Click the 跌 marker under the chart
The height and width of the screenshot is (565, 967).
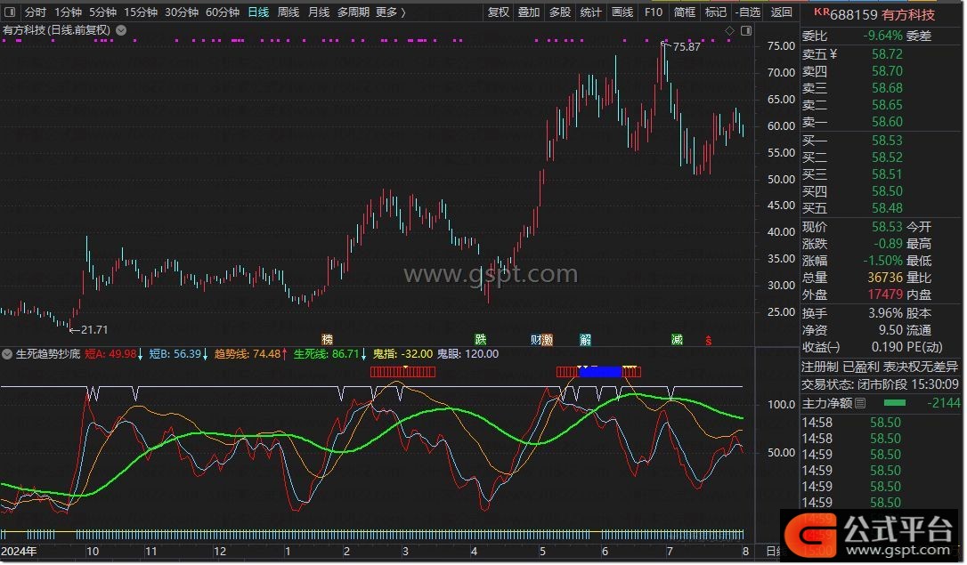point(481,339)
